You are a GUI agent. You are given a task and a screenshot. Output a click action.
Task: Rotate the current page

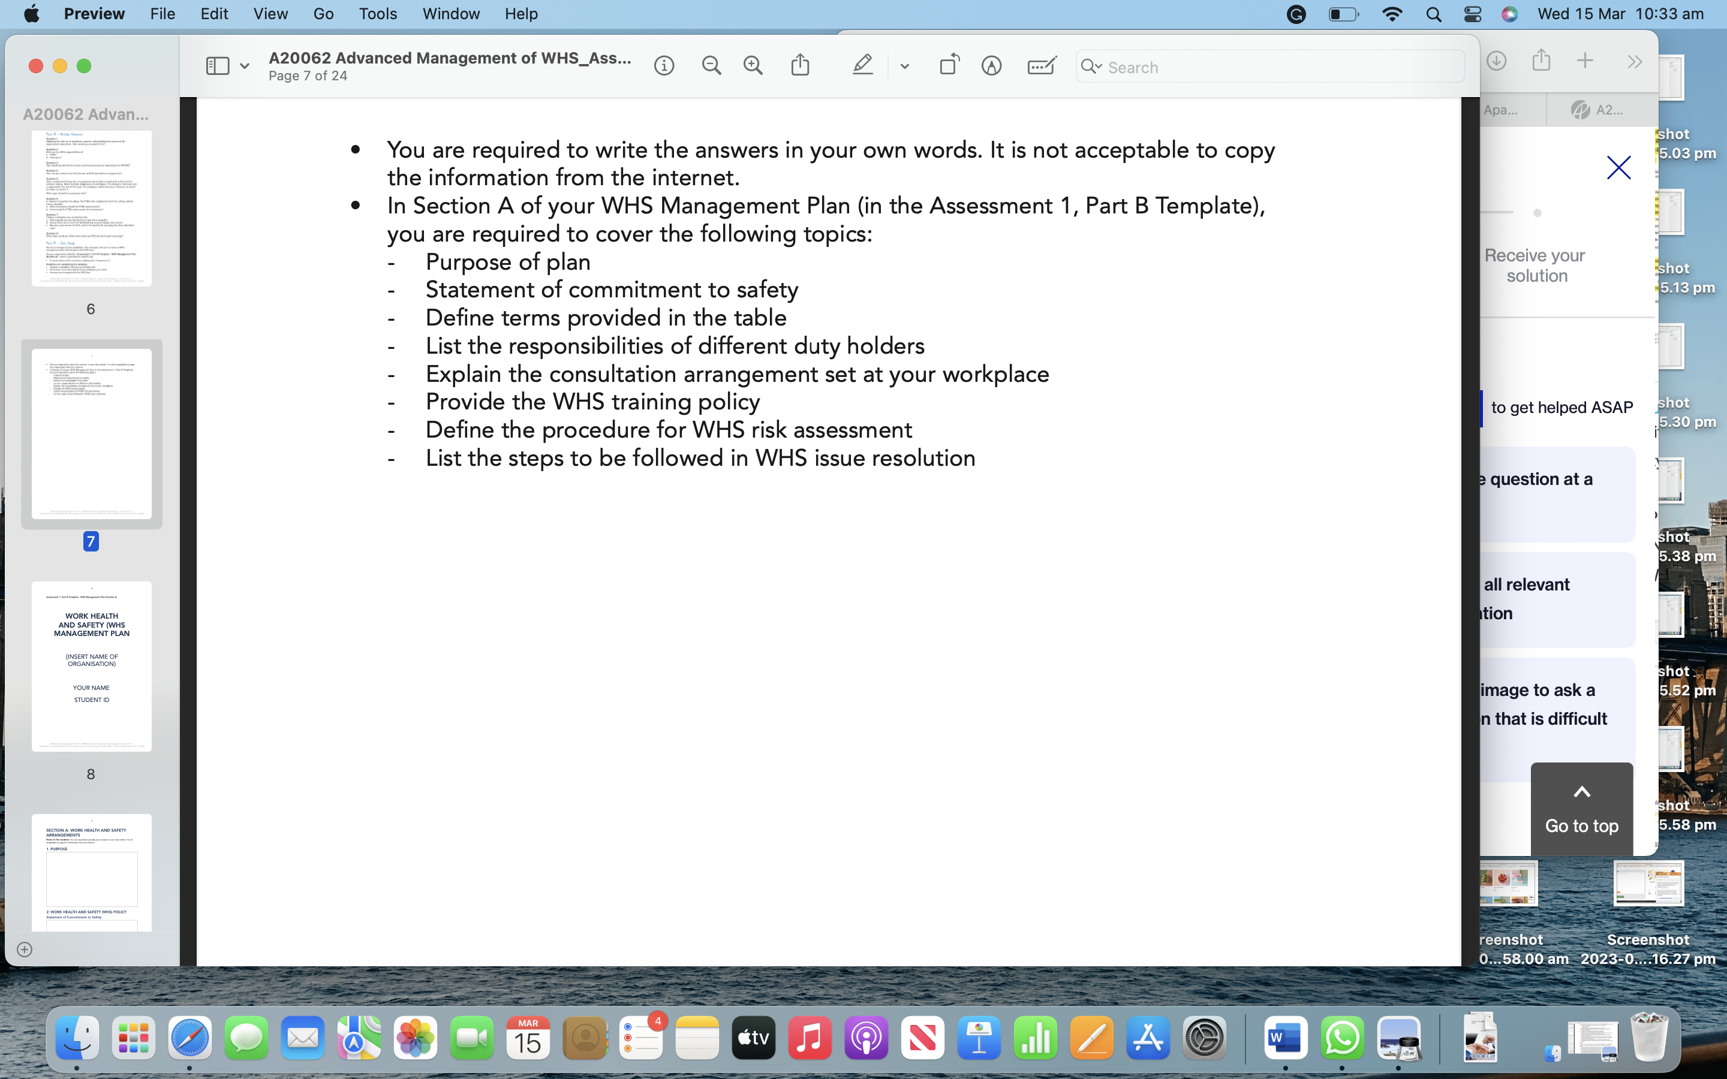[x=949, y=65]
